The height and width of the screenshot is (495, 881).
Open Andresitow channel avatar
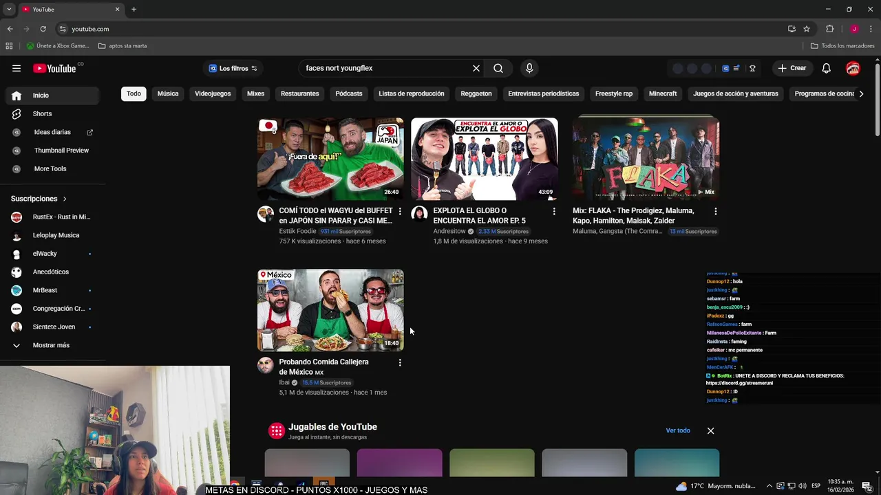pos(419,214)
